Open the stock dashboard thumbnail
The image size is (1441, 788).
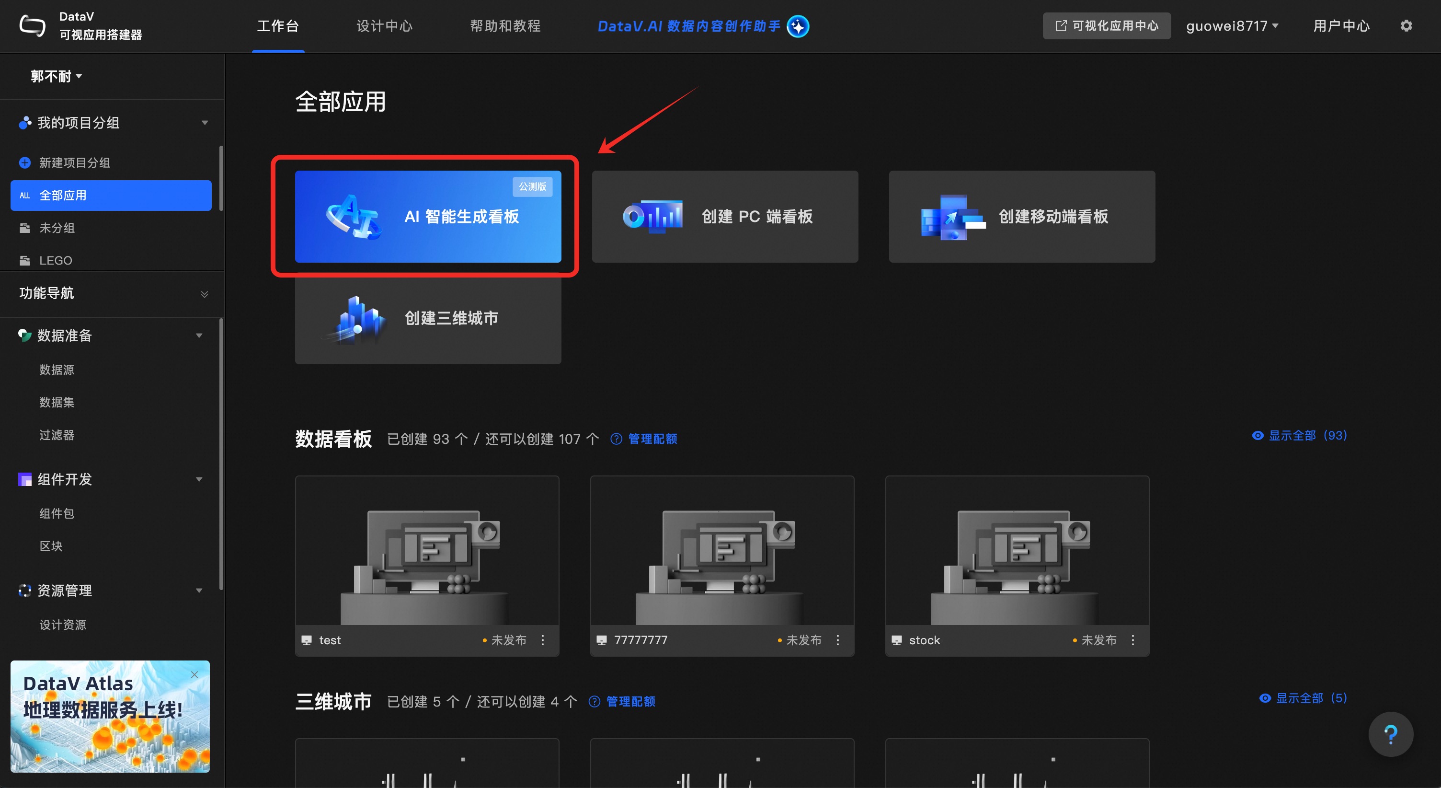(x=1017, y=551)
